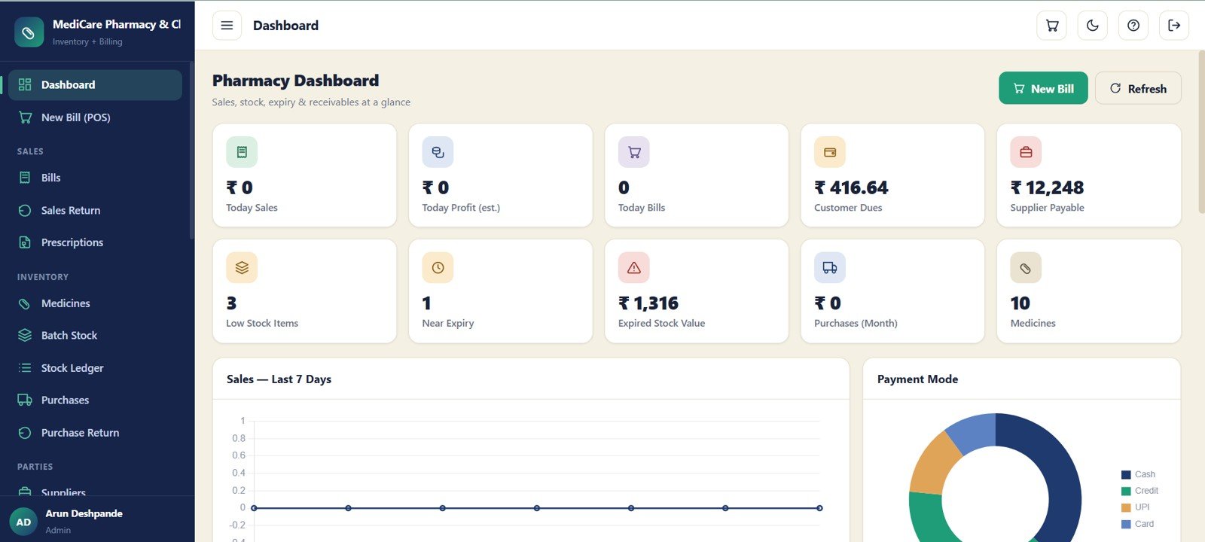Click Near Expiry clock icon
This screenshot has width=1205, height=542.
tap(438, 267)
